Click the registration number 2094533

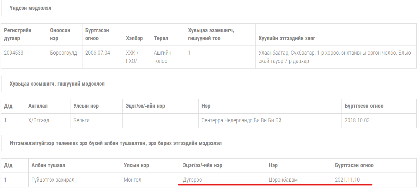click(14, 53)
